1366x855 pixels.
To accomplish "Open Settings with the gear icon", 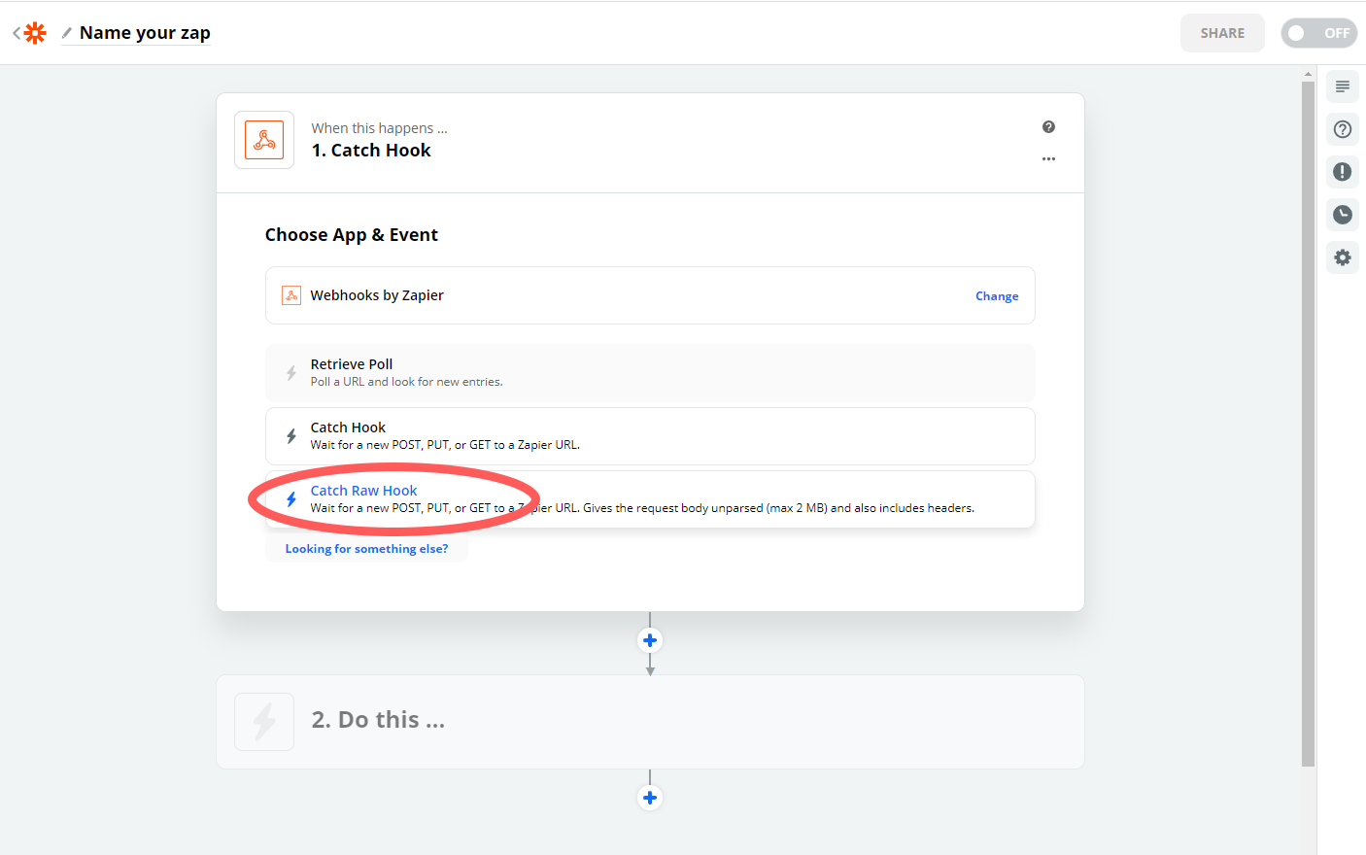I will click(1342, 257).
